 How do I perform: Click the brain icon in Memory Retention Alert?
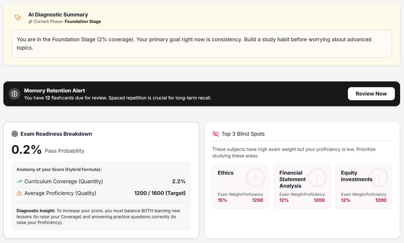pos(15,94)
